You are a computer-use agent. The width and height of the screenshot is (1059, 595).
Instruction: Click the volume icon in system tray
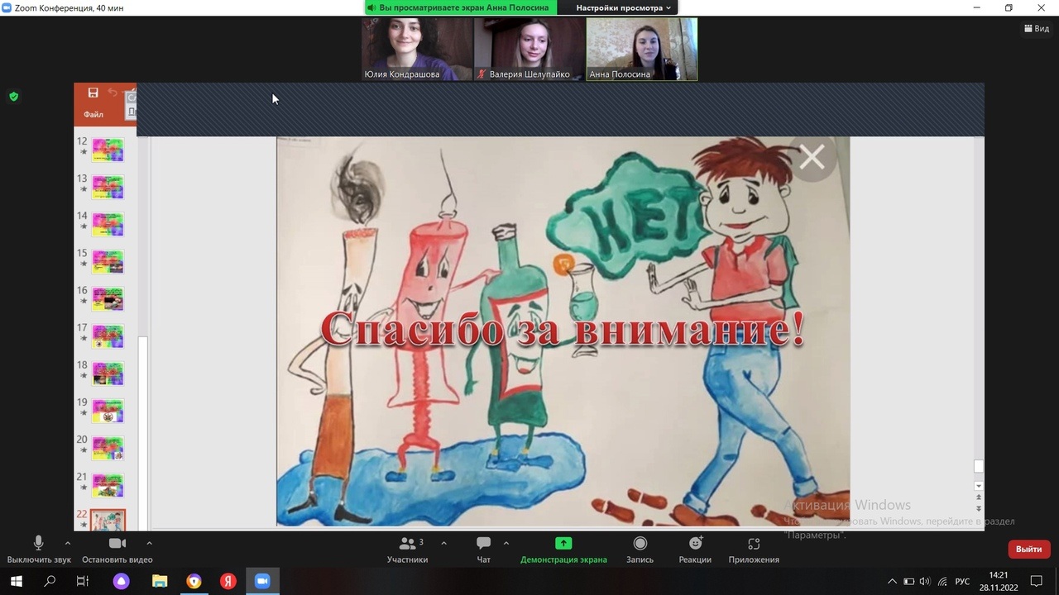pos(925,581)
